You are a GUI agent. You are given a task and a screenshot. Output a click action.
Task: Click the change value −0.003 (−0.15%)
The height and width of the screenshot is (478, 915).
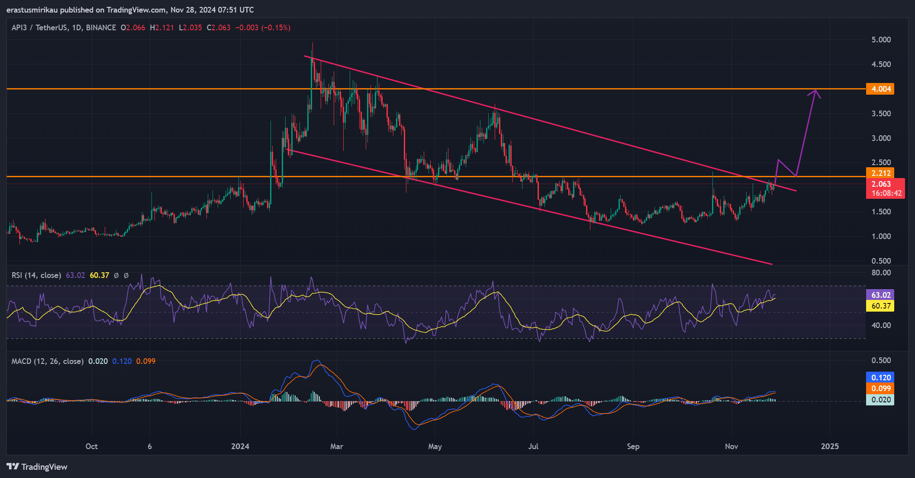click(263, 28)
